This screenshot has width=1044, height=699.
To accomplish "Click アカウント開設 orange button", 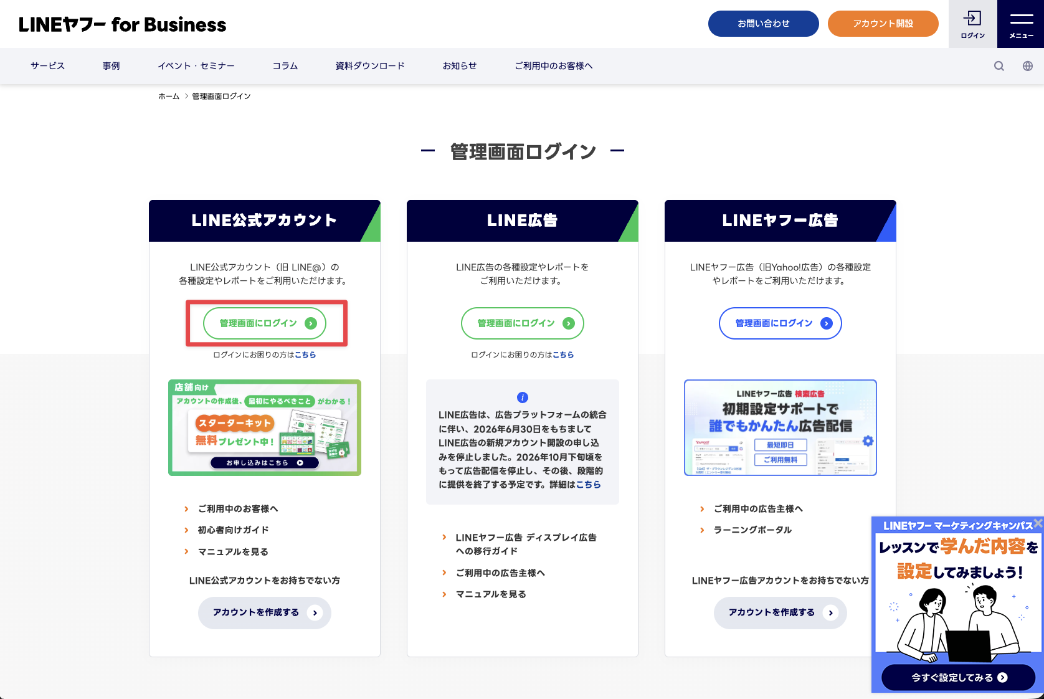I will (883, 24).
